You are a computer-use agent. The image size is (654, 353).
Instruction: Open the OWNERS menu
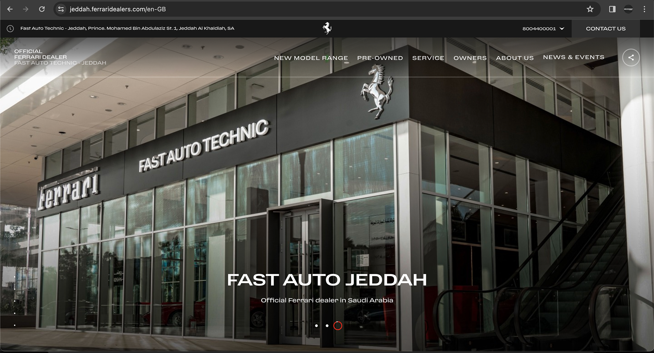point(470,58)
